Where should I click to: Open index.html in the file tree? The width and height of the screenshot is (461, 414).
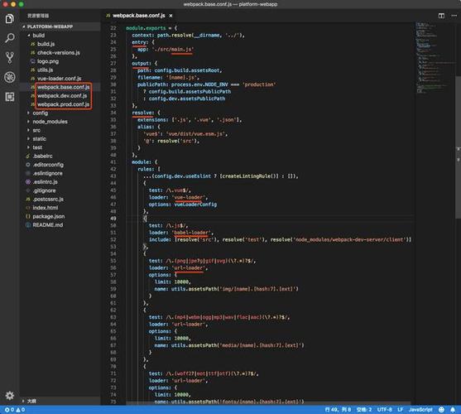pyautogui.click(x=60, y=208)
